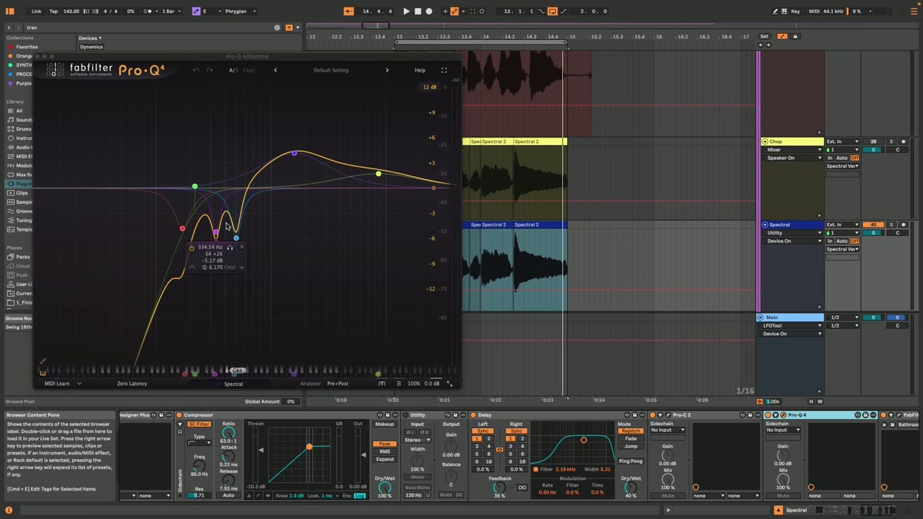Click the Delay Feedback knob
Image resolution: width=923 pixels, height=519 pixels.
[500, 487]
